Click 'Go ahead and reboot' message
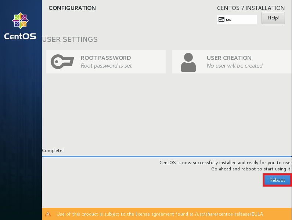This screenshot has width=292, height=220. click(x=251, y=169)
